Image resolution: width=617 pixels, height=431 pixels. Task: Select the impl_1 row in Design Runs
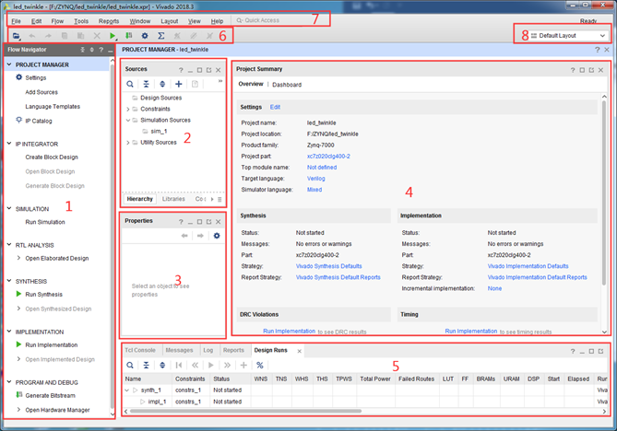[x=364, y=402]
